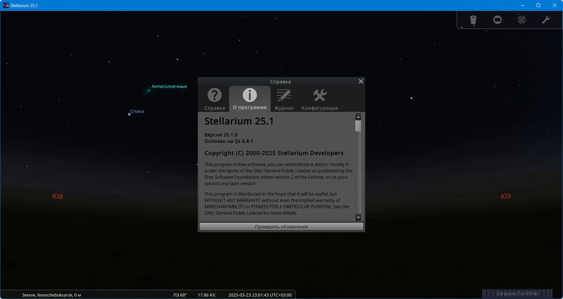Close the Справка dialog

pos(361,81)
